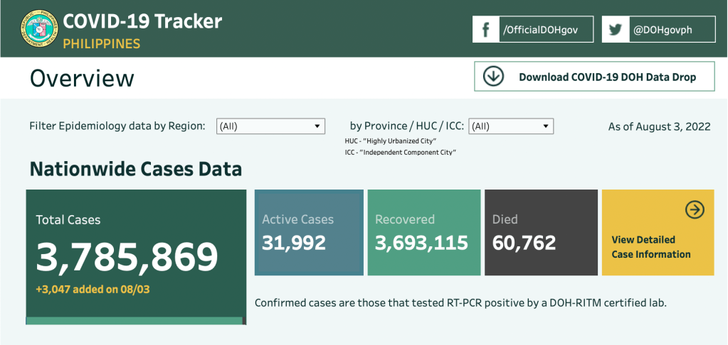Click the COVID-19 Tracker title

(x=142, y=21)
